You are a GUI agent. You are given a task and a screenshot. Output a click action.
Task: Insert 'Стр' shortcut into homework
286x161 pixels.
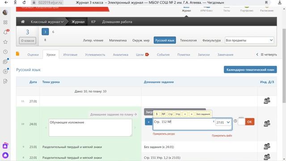click(170, 114)
